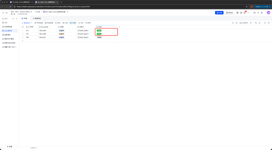This screenshot has width=272, height=150.
Task: Click the plus icon beside sidebar search
Action: coord(13,19)
